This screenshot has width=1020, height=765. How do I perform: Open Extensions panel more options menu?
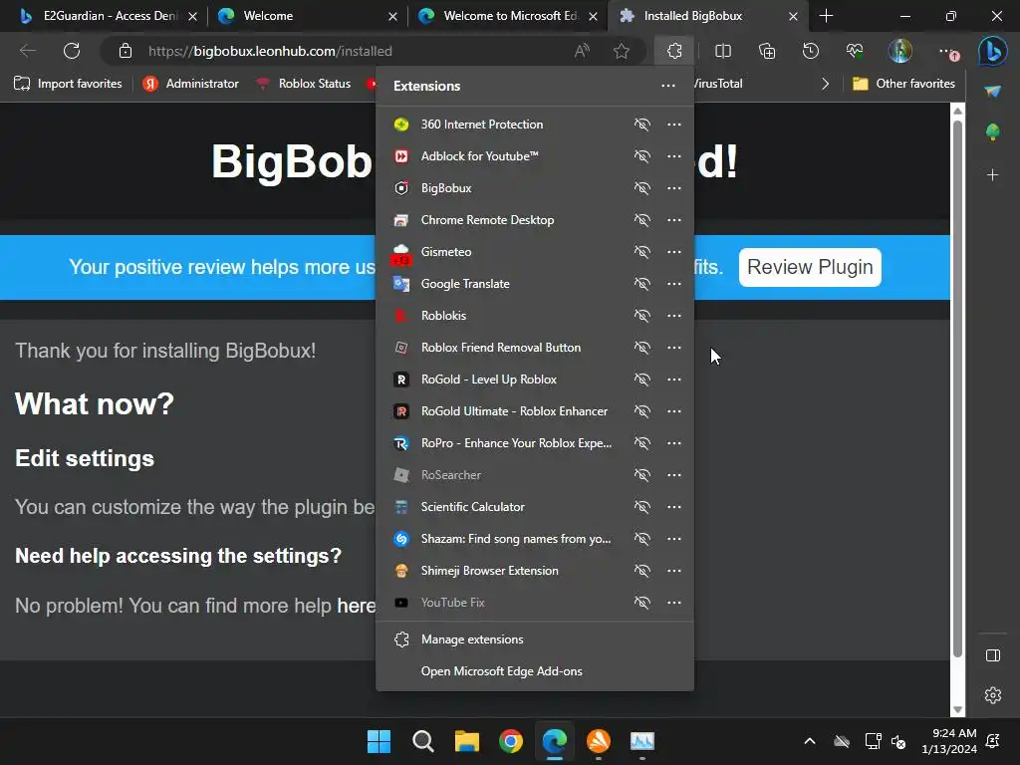(x=668, y=86)
